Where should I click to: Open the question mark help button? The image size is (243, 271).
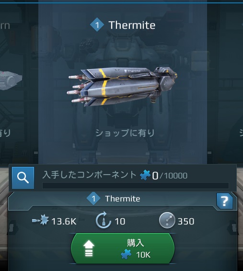pyautogui.click(x=224, y=201)
